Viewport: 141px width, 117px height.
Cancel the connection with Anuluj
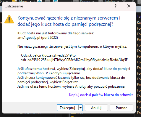point(96,108)
